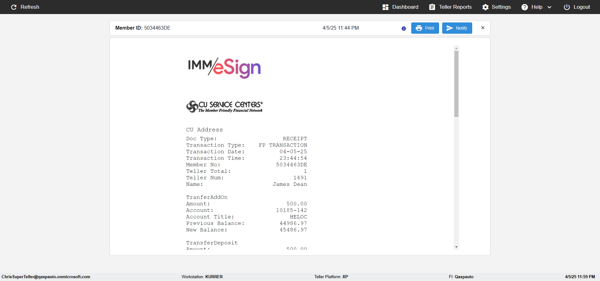Click account title 'HELOC'

(x=298, y=217)
